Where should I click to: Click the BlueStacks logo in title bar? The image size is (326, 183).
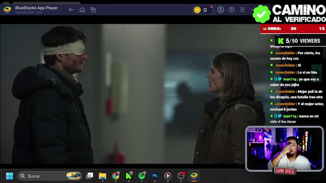7,10
